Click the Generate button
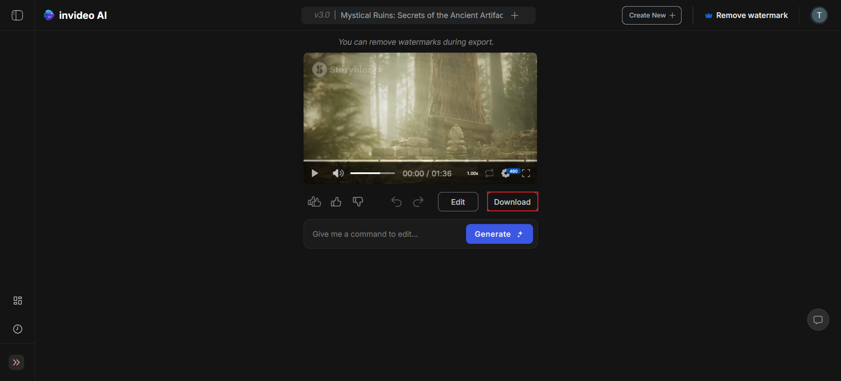This screenshot has width=841, height=381. point(499,234)
